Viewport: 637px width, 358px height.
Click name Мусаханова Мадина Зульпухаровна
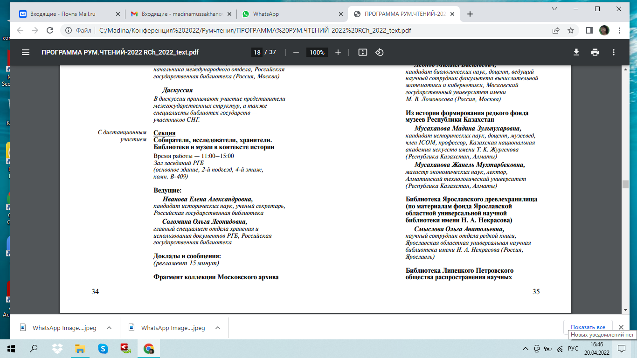coord(468,128)
